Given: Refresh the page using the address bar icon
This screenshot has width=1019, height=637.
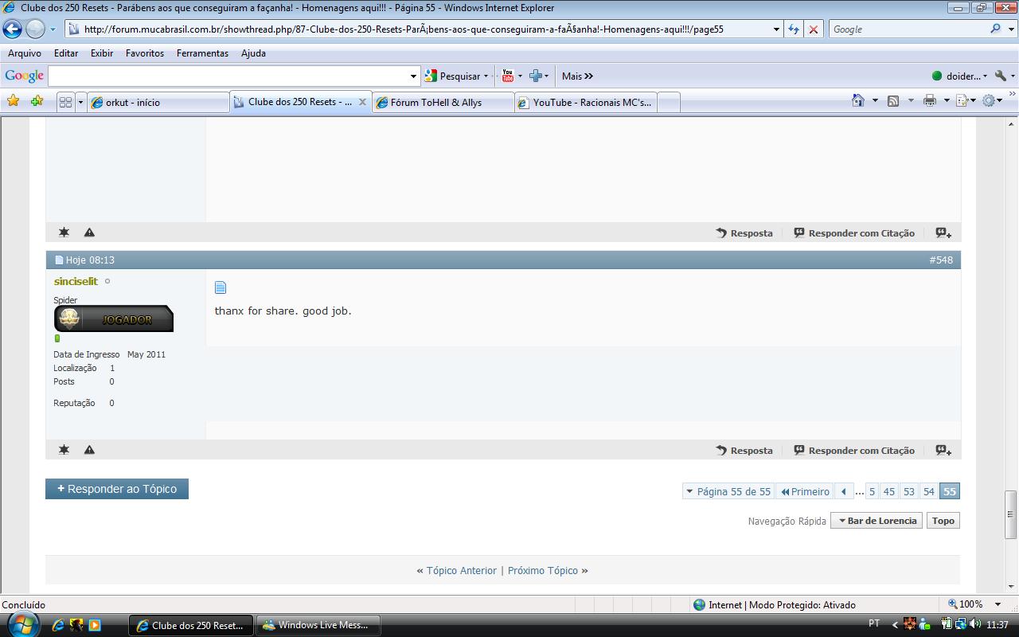Looking at the screenshot, I should pyautogui.click(x=794, y=29).
